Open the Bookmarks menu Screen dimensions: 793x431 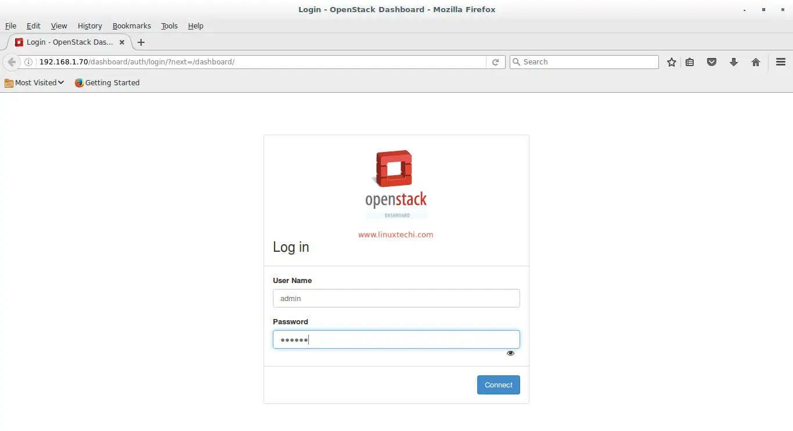point(132,26)
